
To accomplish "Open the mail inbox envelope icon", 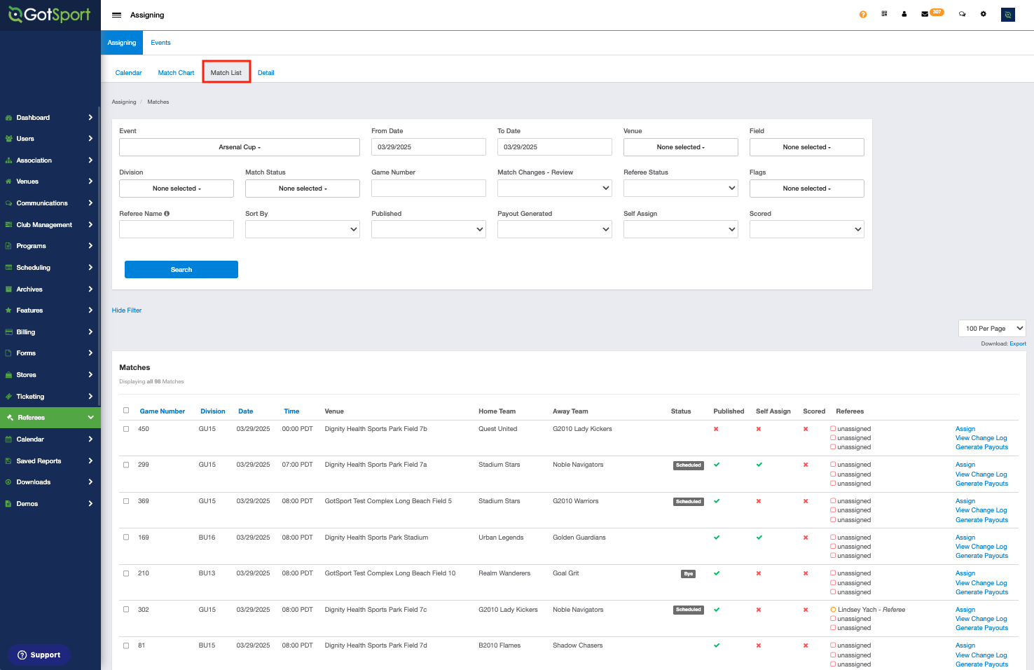I will [x=925, y=14].
